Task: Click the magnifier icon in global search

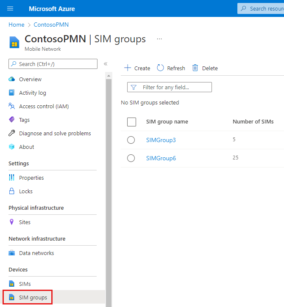Action: coord(244,8)
